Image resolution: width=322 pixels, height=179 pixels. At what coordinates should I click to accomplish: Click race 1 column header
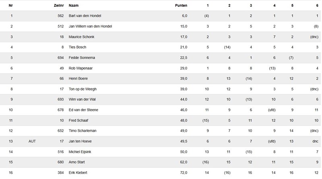click(x=208, y=6)
